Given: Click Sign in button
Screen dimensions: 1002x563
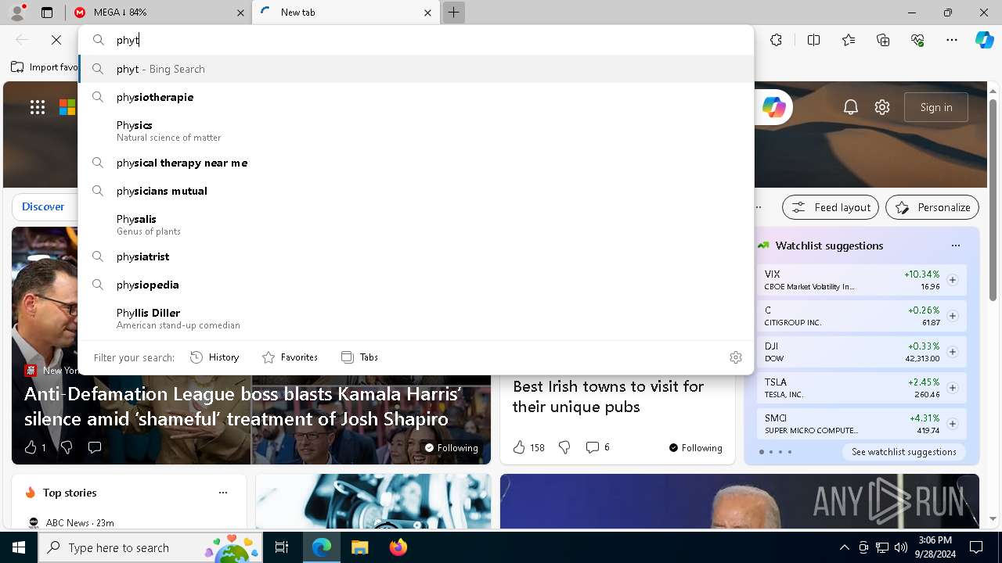Looking at the screenshot, I should [x=936, y=107].
